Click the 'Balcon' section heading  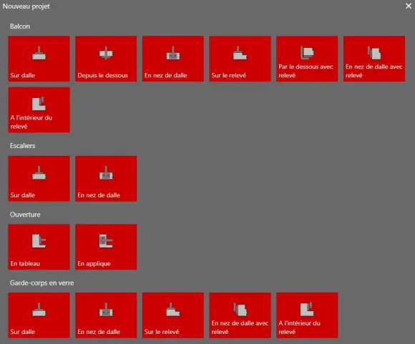click(x=20, y=26)
